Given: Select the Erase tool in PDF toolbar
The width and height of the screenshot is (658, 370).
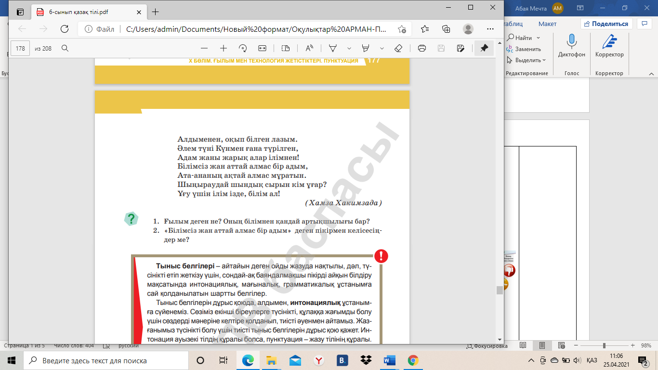Looking at the screenshot, I should click(398, 48).
